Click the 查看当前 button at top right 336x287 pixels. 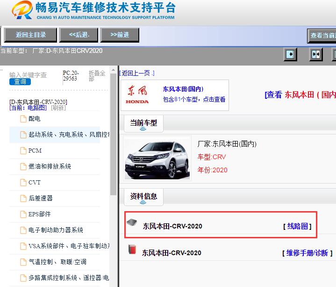(322, 36)
